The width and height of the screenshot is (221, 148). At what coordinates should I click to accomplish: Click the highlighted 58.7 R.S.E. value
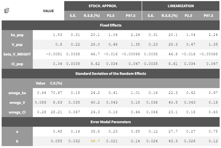[x=96, y=141]
